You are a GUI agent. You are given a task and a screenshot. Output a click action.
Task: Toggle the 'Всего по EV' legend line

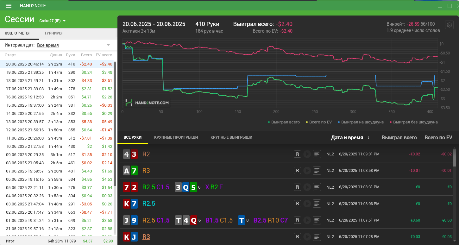[319, 122]
